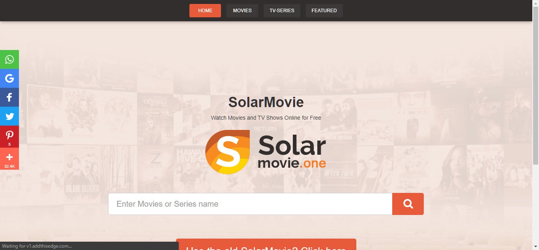Pin this page on Pinterest

9,137
